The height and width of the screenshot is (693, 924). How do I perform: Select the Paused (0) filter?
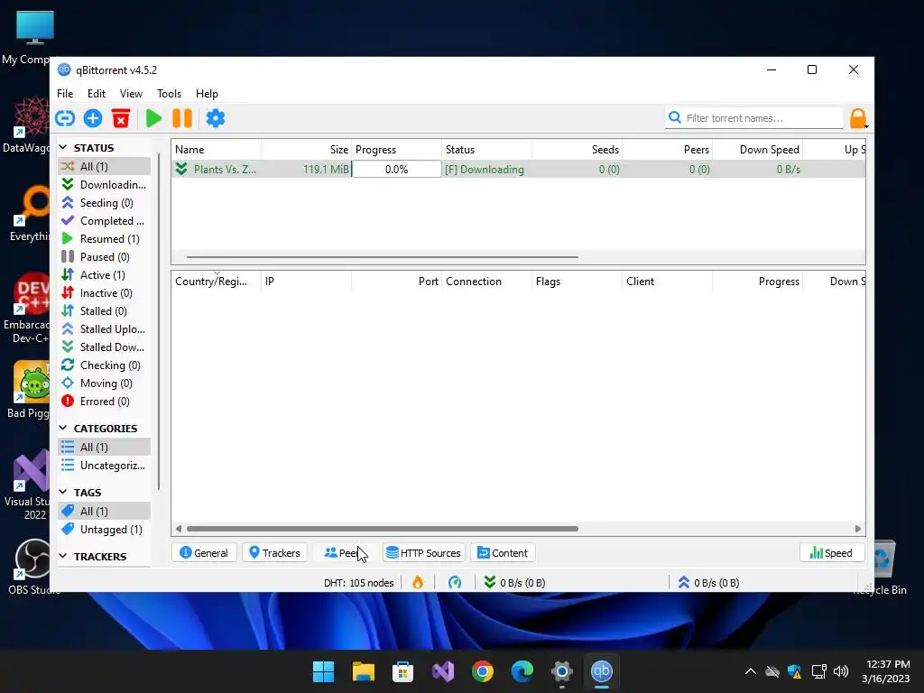point(105,257)
